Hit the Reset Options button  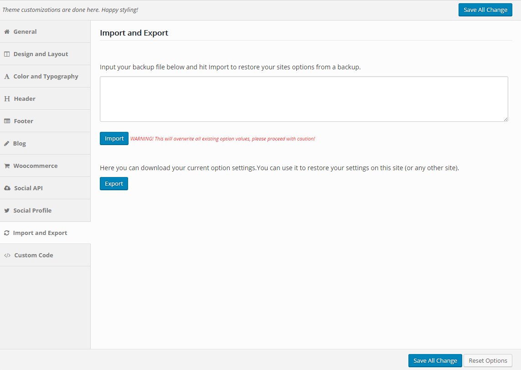tap(488, 361)
